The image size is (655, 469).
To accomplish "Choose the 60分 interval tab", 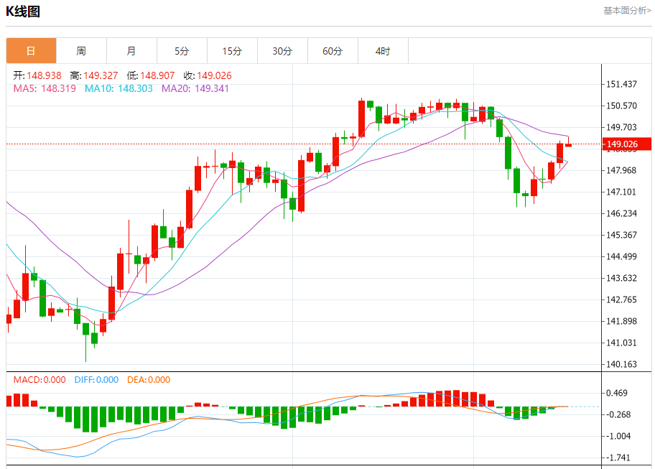I will (x=333, y=51).
